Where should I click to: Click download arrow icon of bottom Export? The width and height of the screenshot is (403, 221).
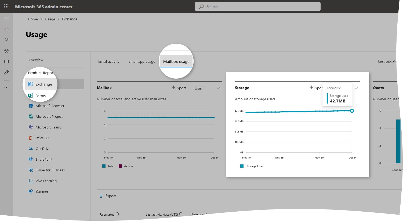(x=101, y=196)
